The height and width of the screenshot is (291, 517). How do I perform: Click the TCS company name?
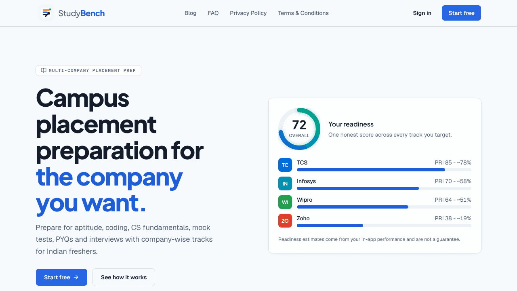(302, 162)
